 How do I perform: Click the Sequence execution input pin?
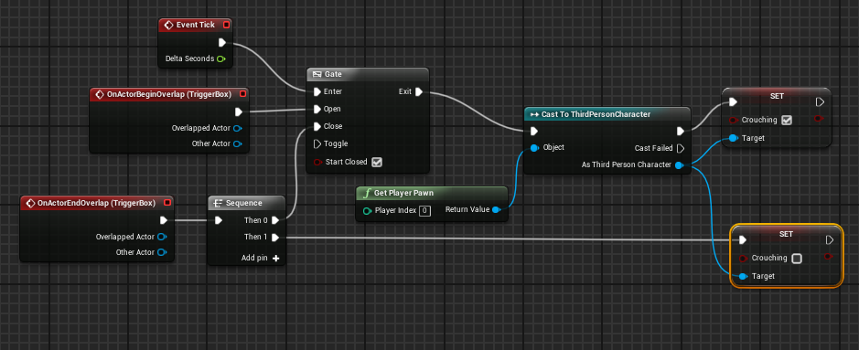click(219, 220)
